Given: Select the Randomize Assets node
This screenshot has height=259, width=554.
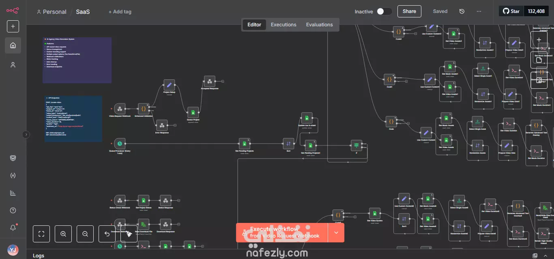Looking at the screenshot, I should tap(477, 146).
